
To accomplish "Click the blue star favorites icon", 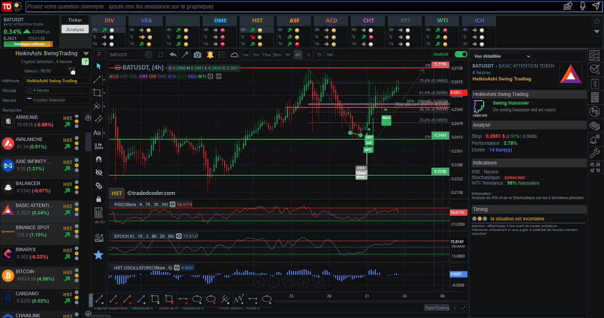I will click(98, 255).
